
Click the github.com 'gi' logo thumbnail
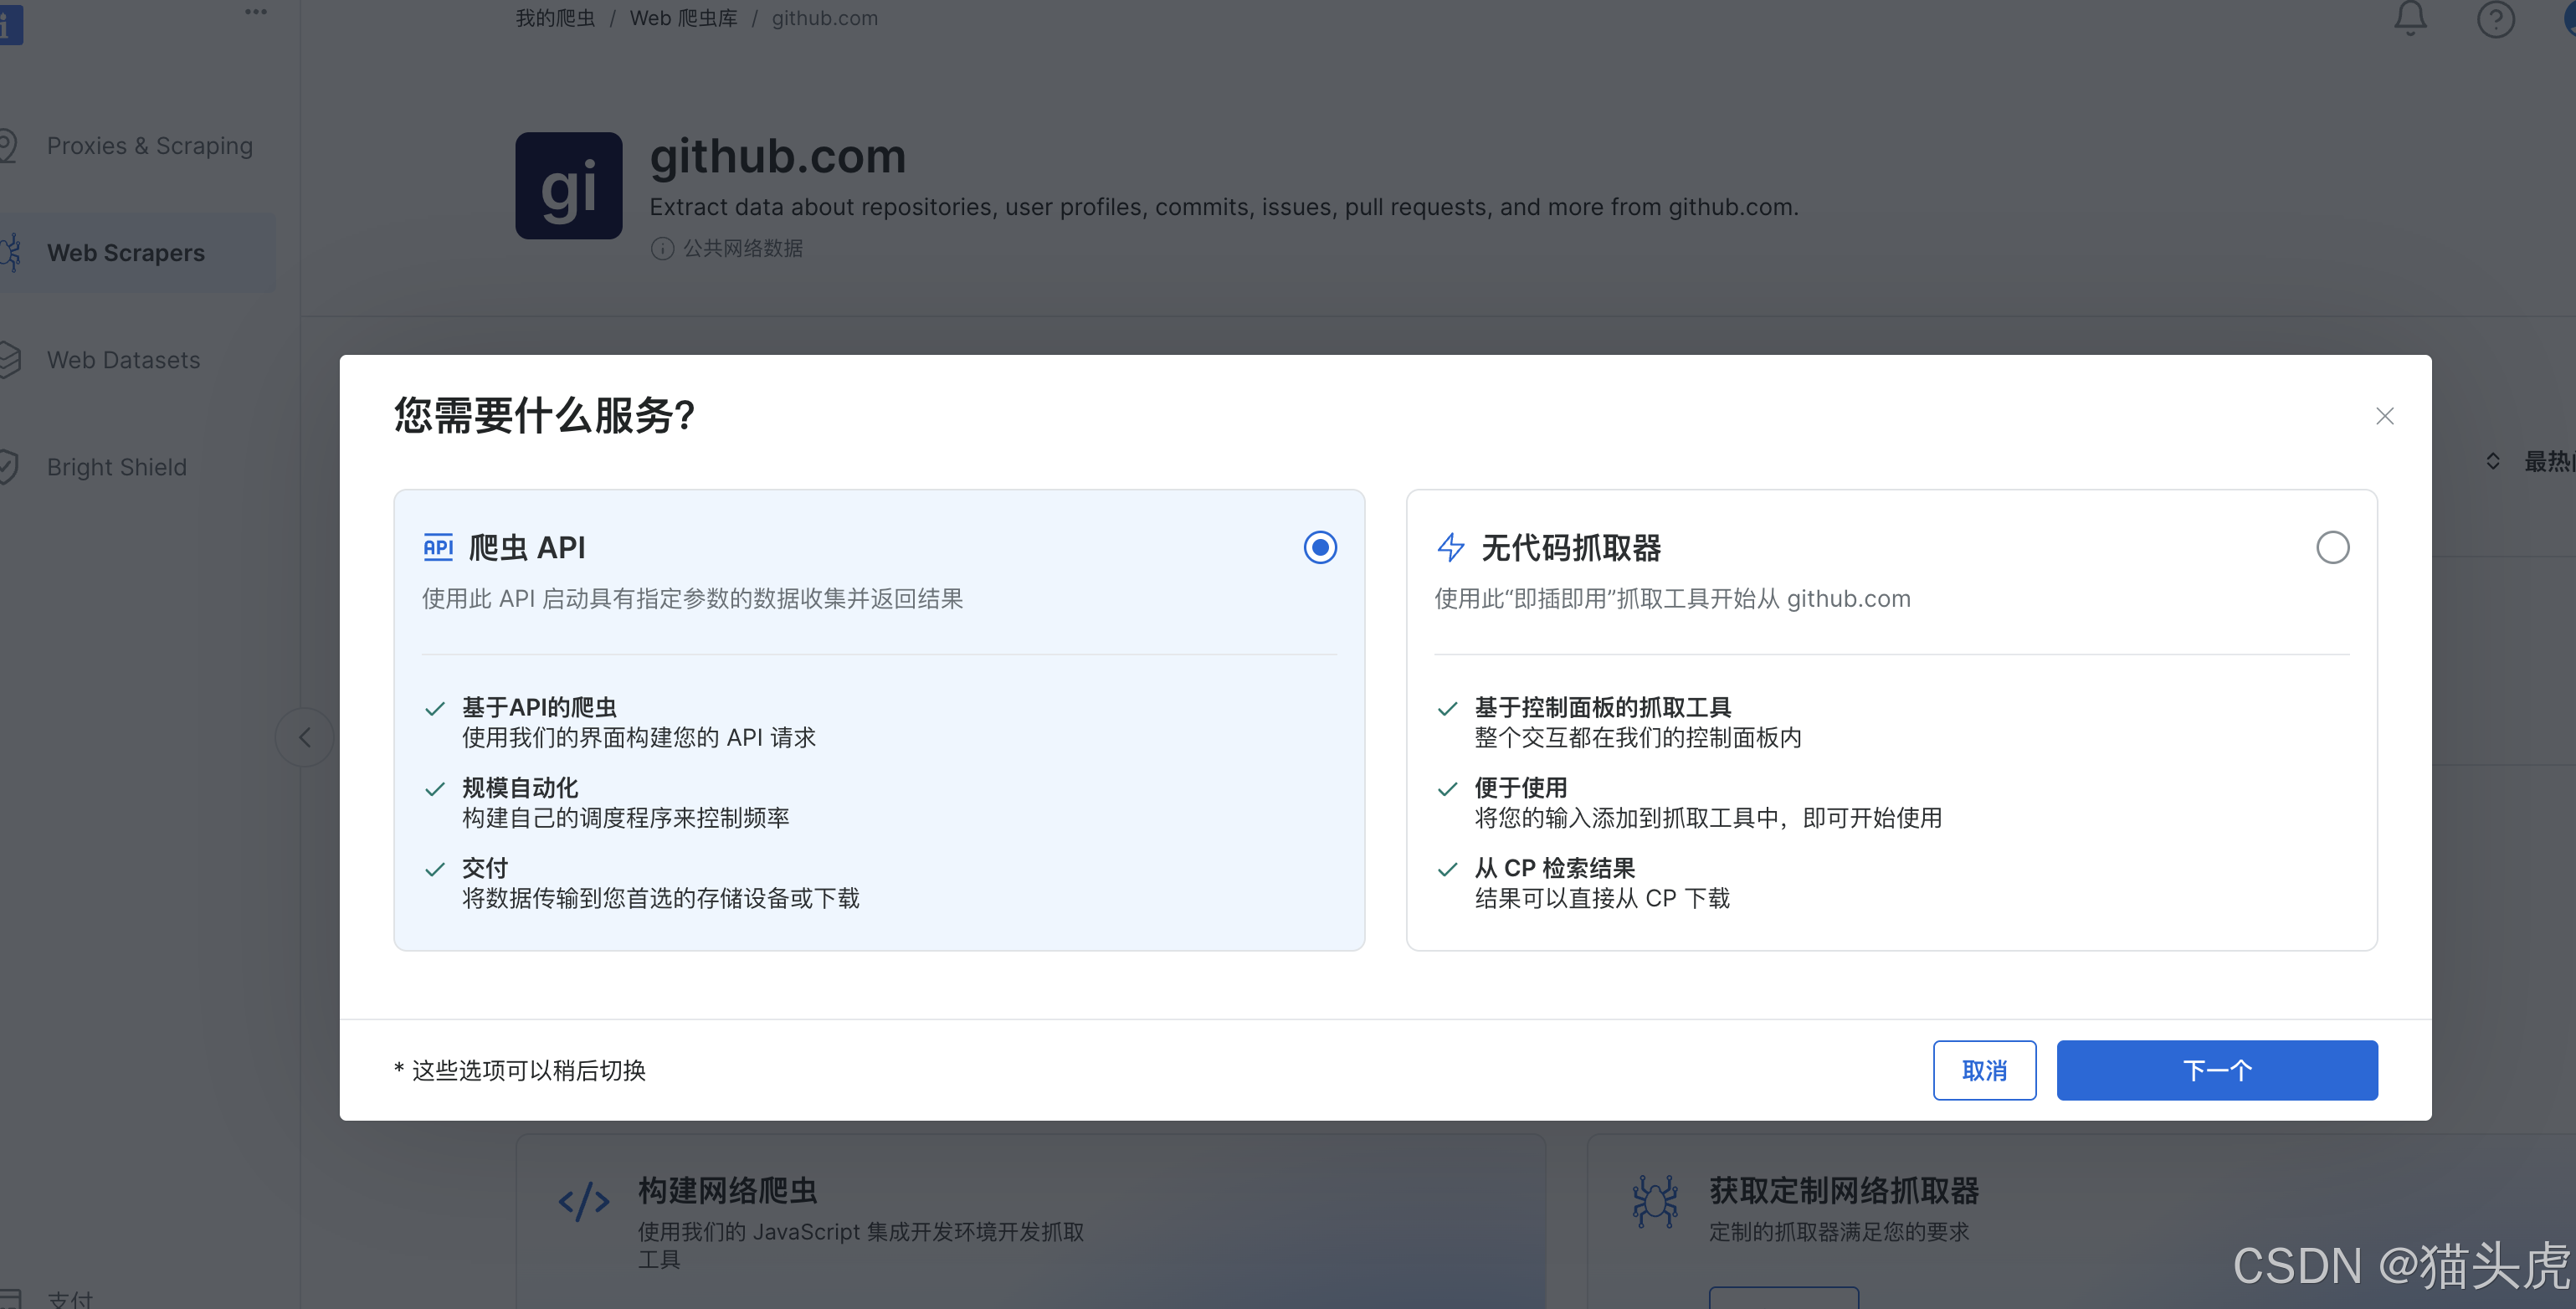pyautogui.click(x=568, y=186)
